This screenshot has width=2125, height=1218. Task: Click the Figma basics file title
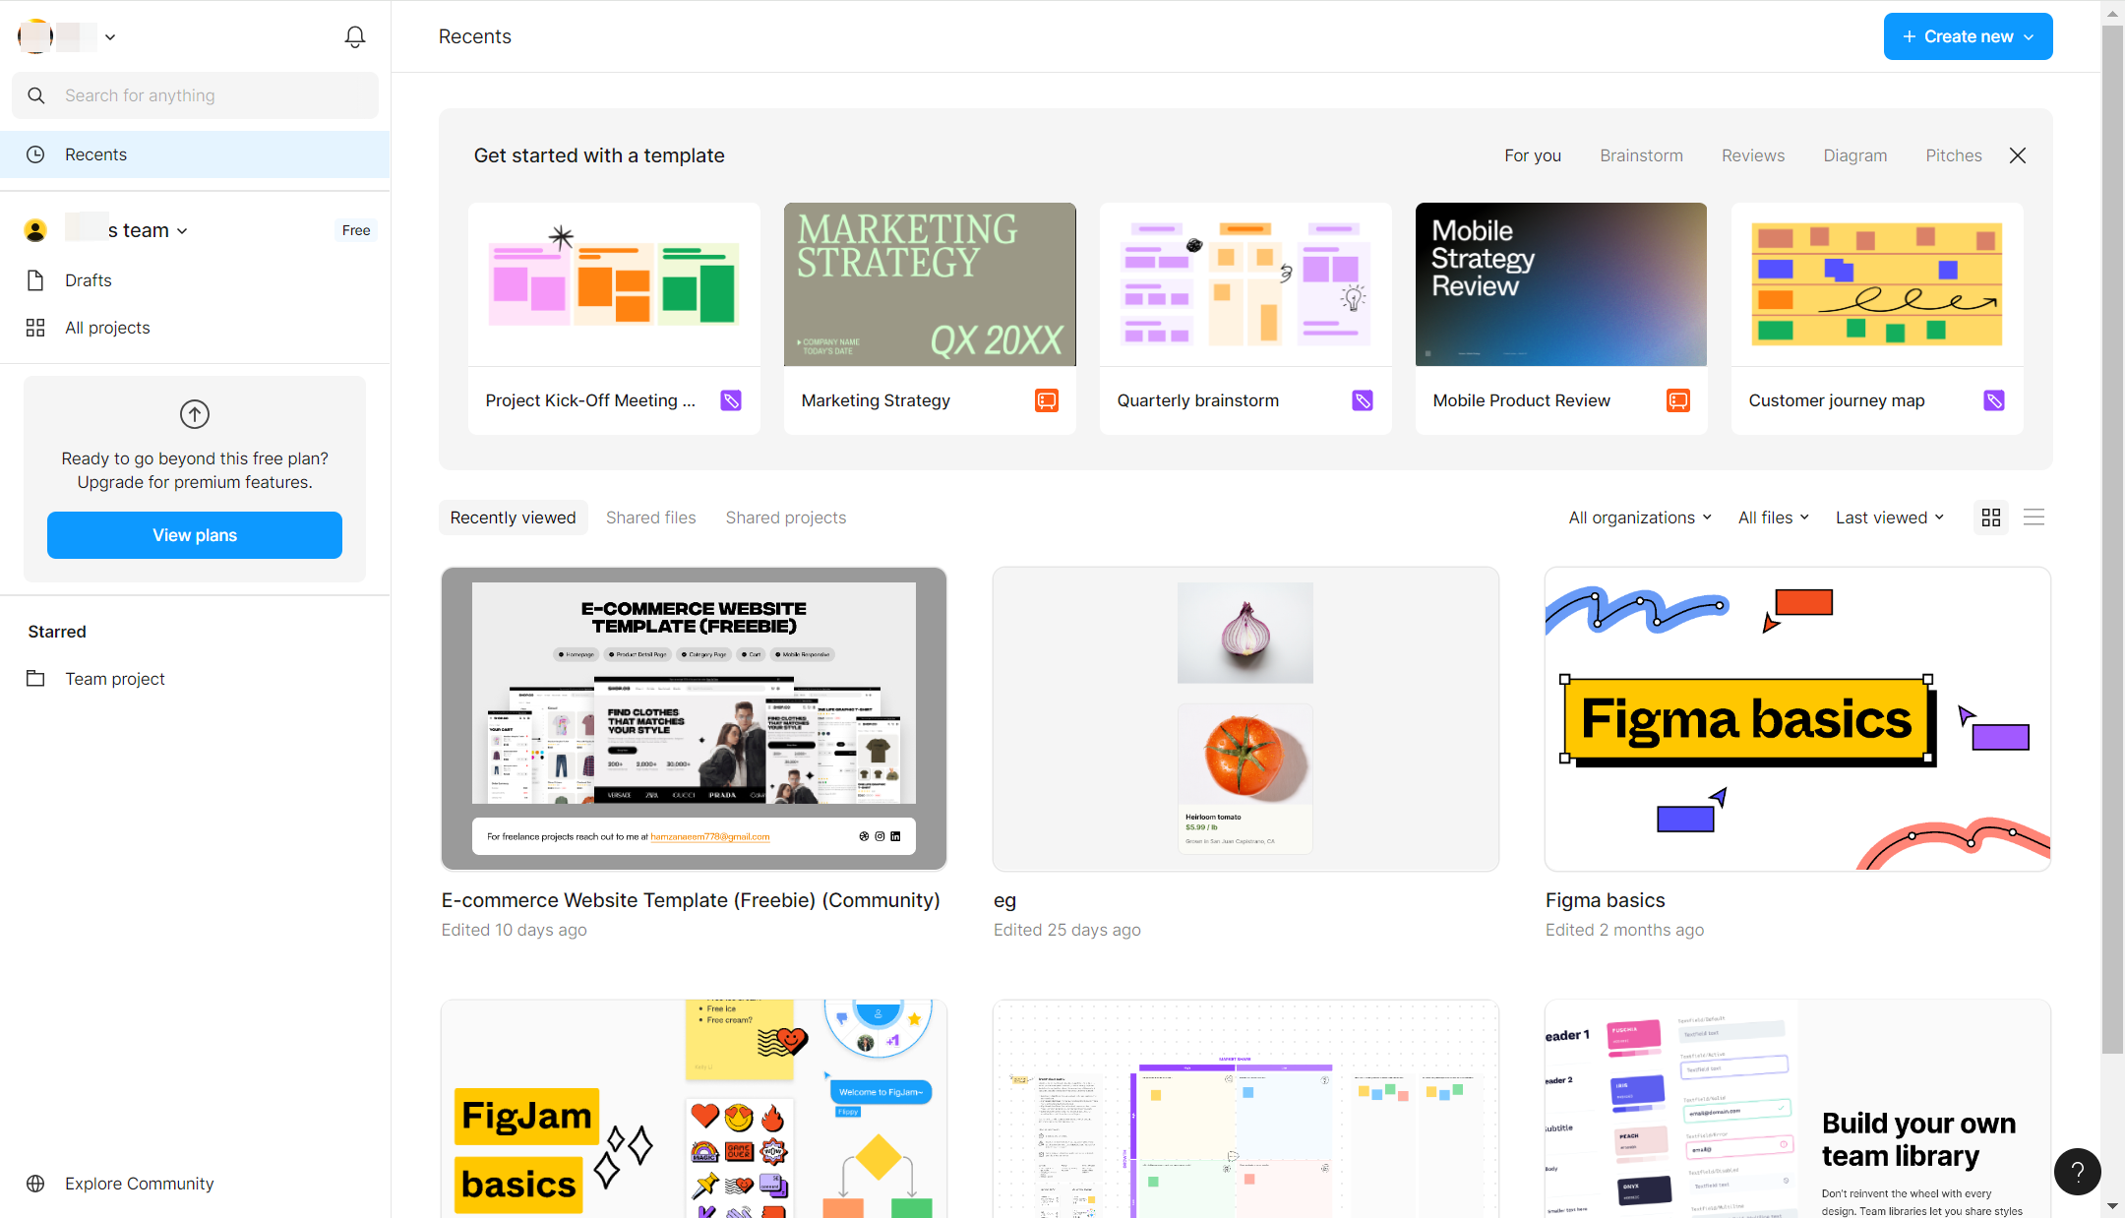point(1606,900)
